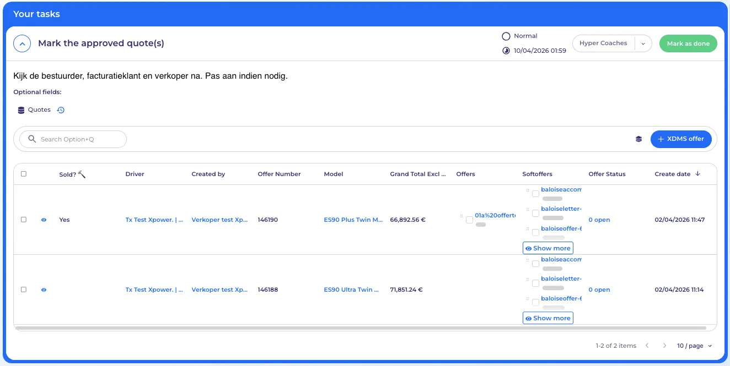Click the Softoffers column header
The width and height of the screenshot is (730, 366).
(537, 174)
